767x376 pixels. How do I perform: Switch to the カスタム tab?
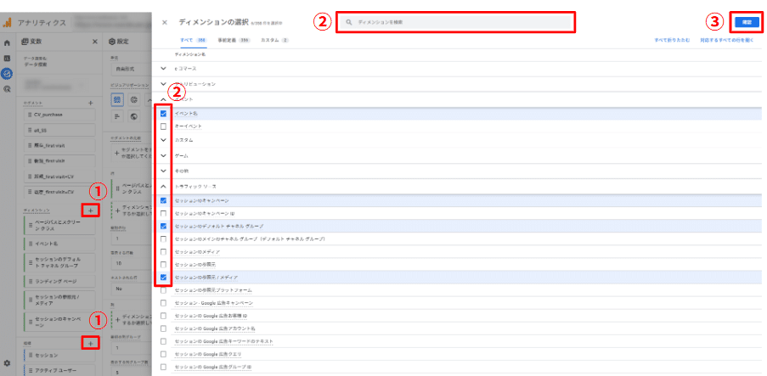(274, 40)
